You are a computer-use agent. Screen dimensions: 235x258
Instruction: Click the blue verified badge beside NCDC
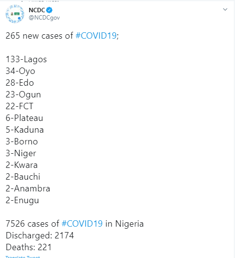coord(49,10)
